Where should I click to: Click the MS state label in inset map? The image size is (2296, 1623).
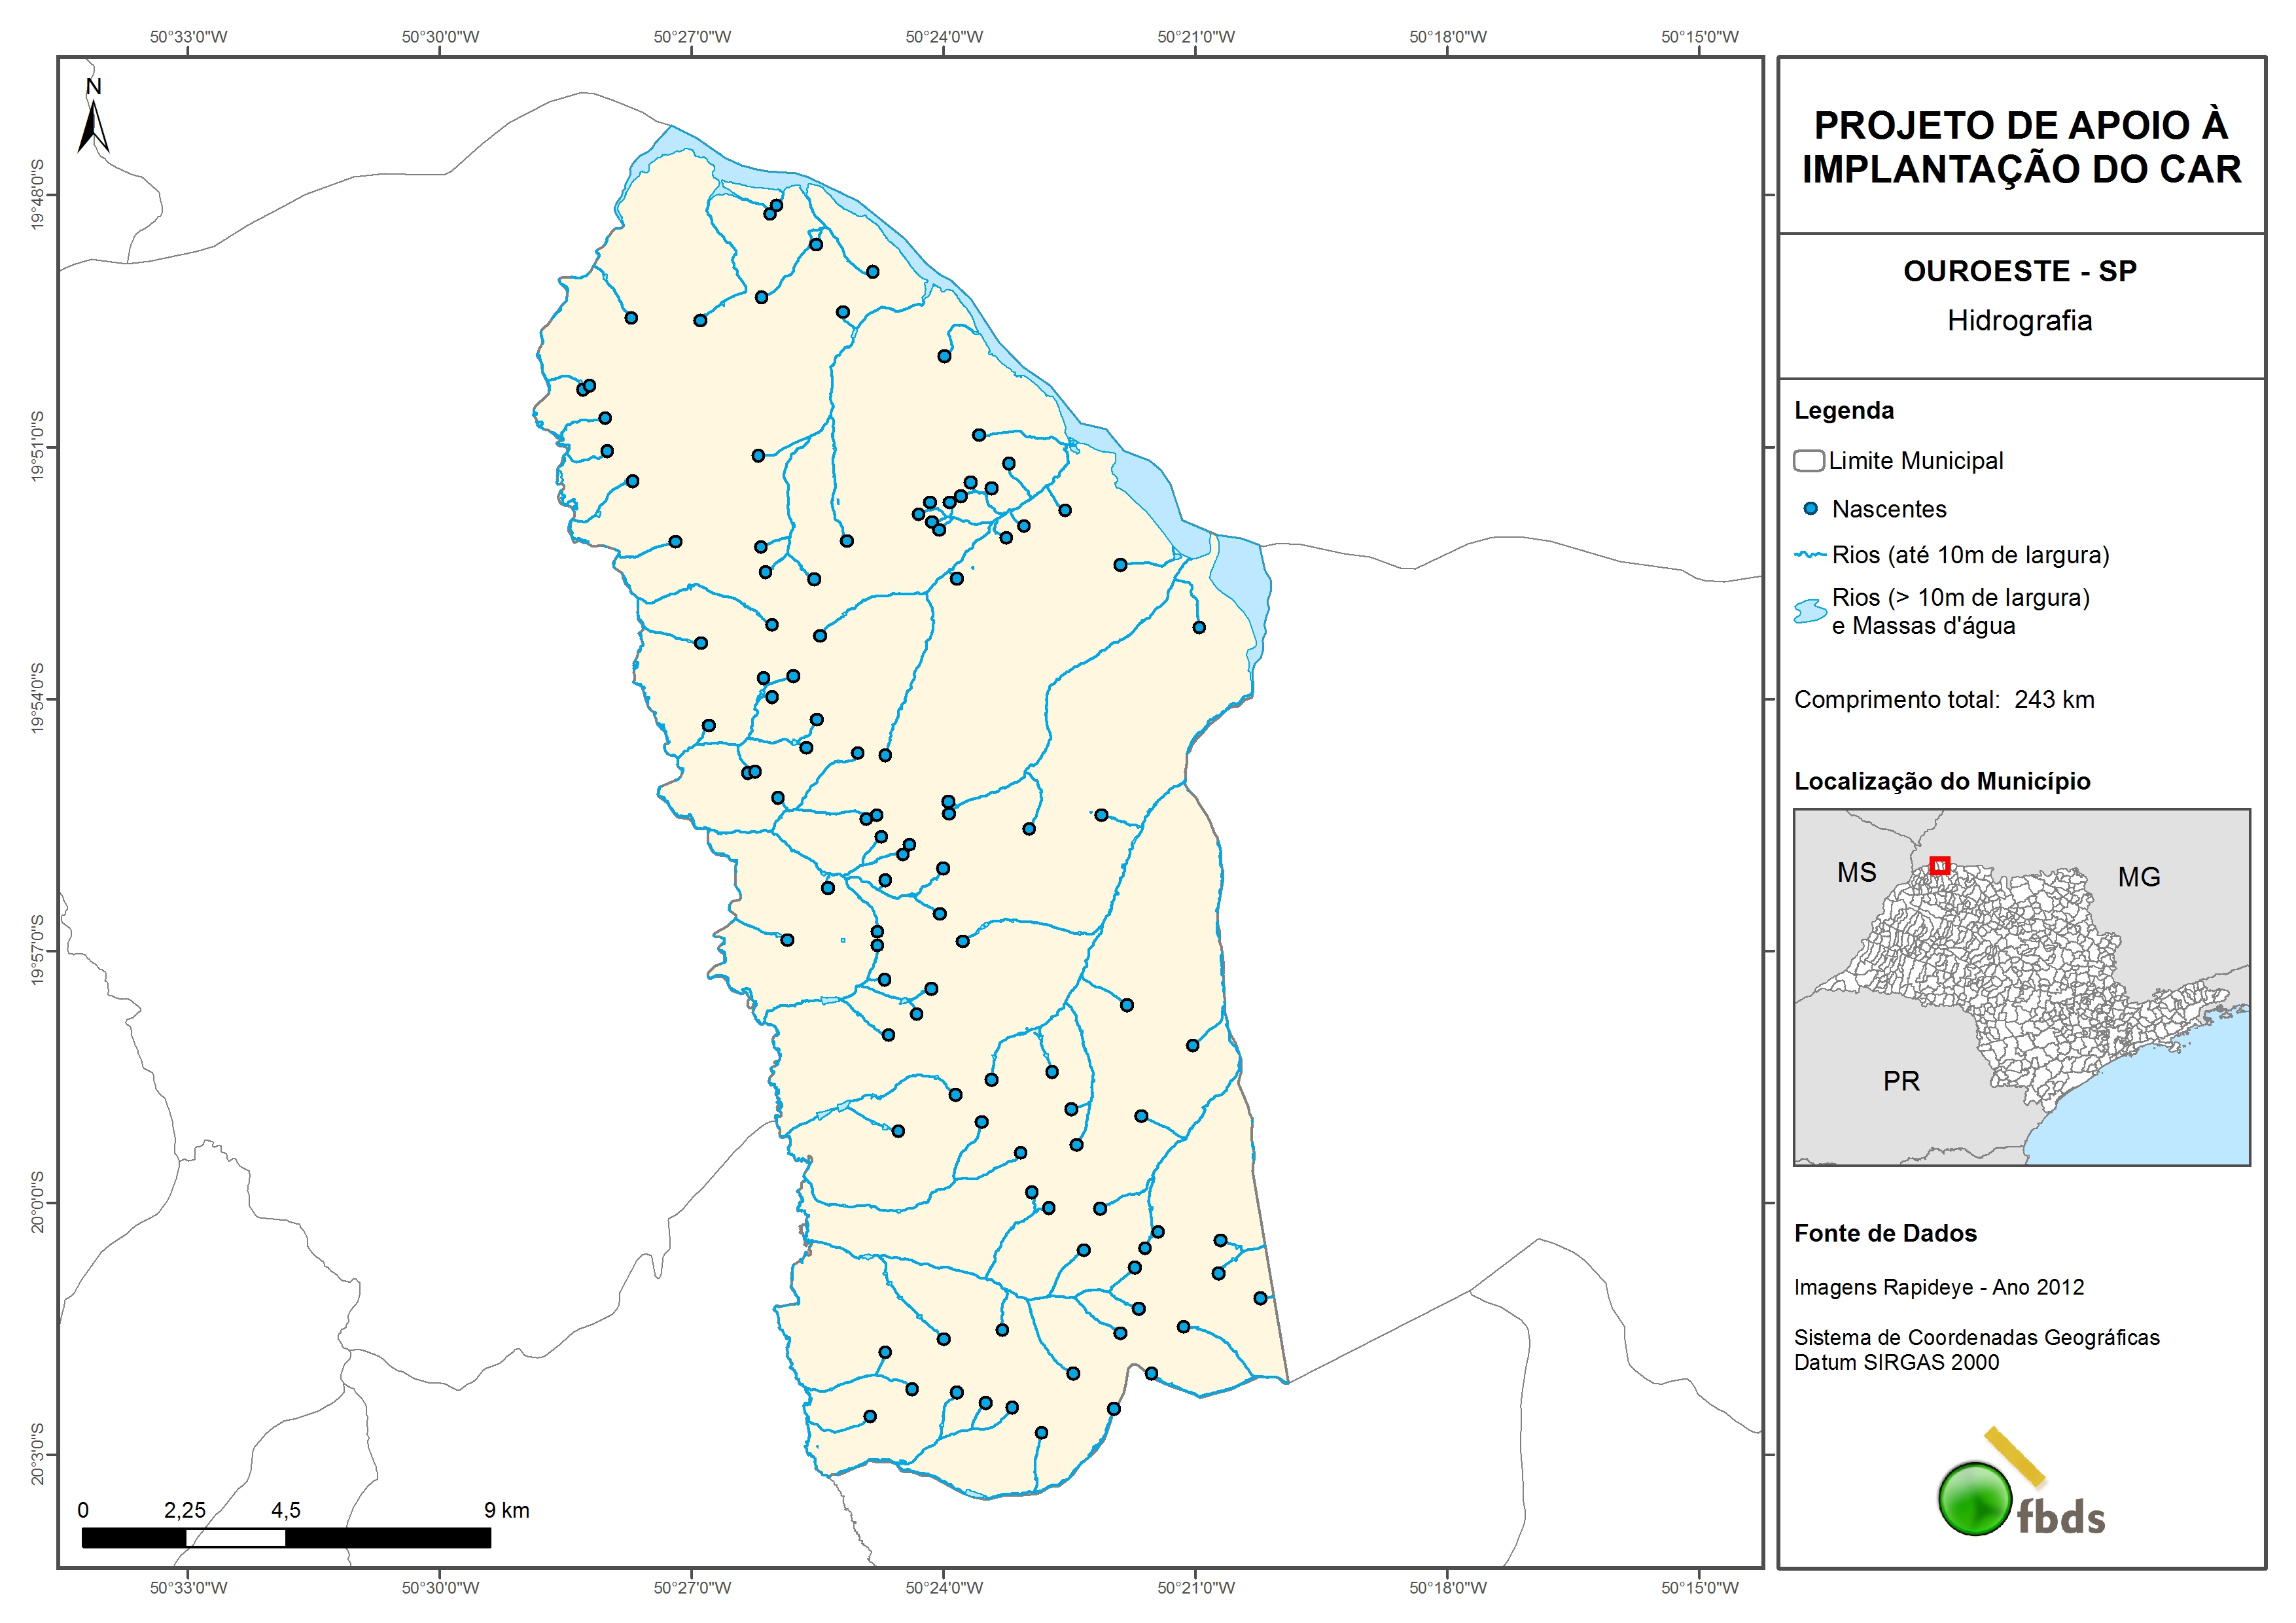pos(1856,873)
